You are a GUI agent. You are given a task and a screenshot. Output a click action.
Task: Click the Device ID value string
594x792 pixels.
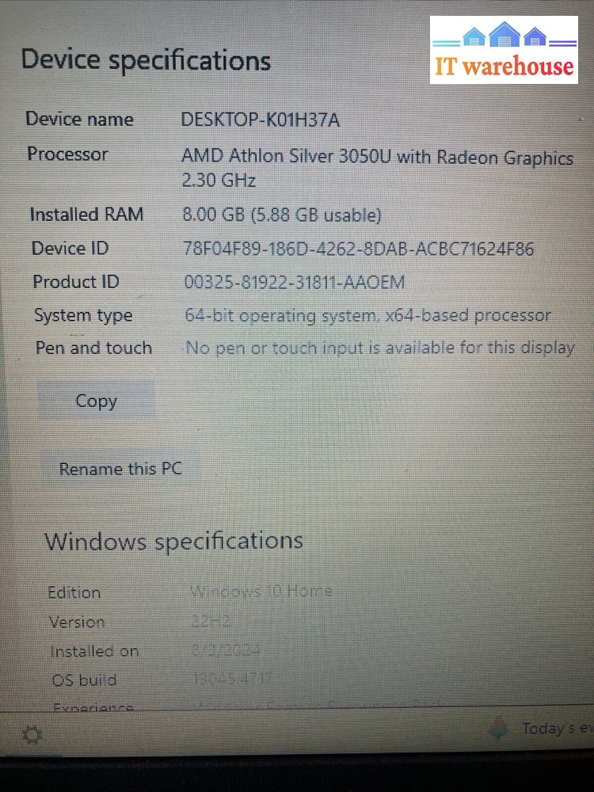(359, 249)
